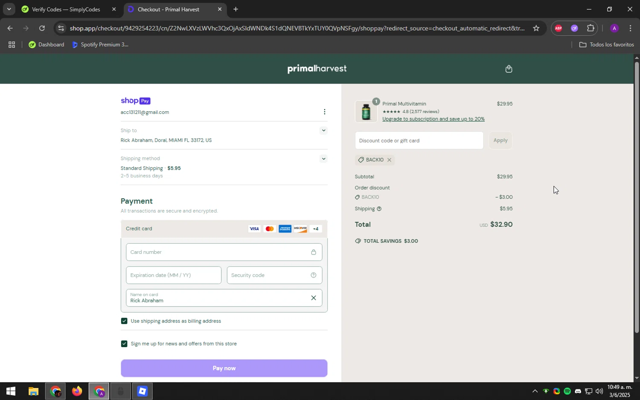Viewport: 640px width, 400px height.
Task: Open the Dashboard bookmark
Action: 46,45
